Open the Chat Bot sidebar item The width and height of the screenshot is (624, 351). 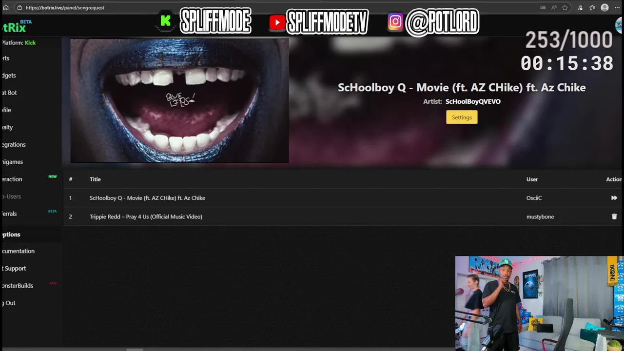click(9, 93)
